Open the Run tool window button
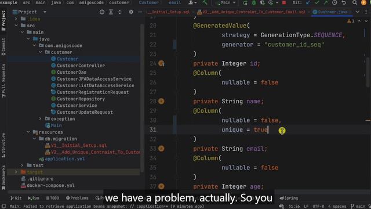Screen dimensions: 371x209 click(x=34, y=198)
